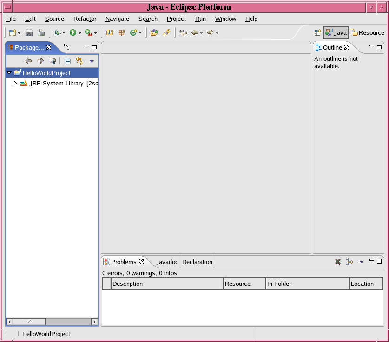Screen dimensions: 389x342
Task: Click the Back navigation arrow in main toolbar
Action: click(x=195, y=32)
